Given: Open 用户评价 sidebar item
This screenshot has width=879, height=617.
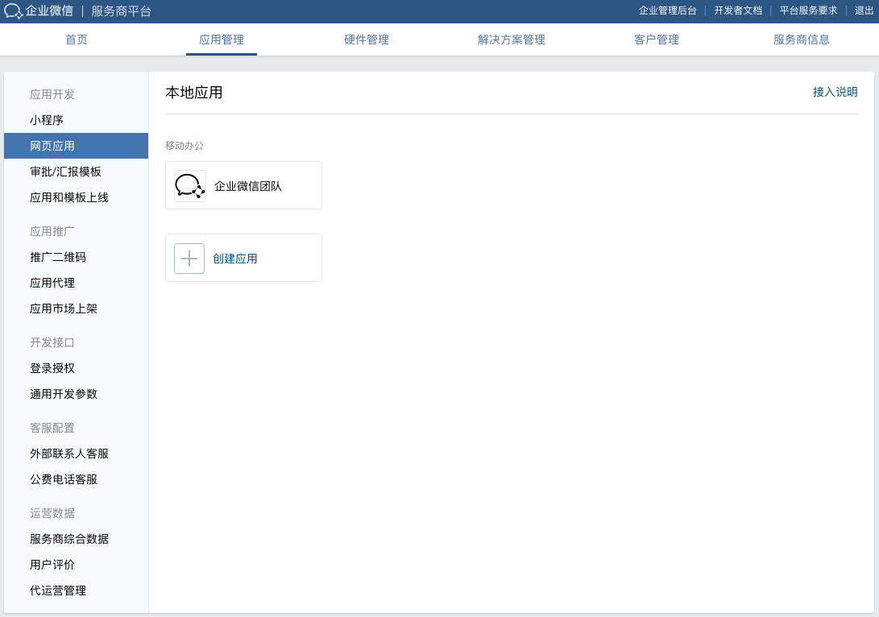Looking at the screenshot, I should click(77, 565).
